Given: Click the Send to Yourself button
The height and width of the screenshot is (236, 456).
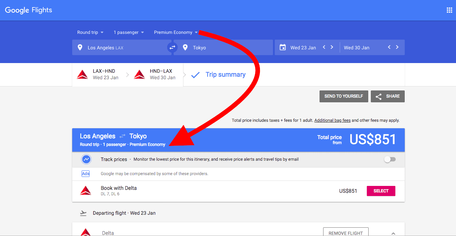Looking at the screenshot, I should tap(343, 96).
